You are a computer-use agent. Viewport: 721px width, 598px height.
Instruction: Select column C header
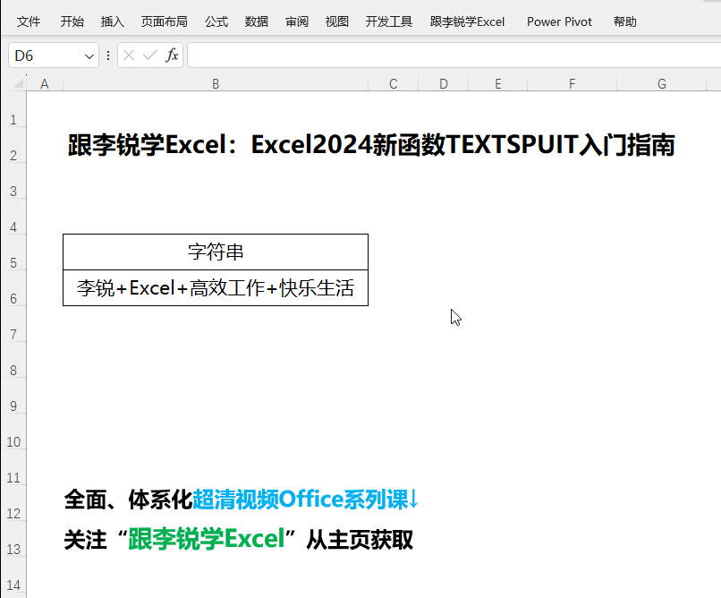point(393,84)
